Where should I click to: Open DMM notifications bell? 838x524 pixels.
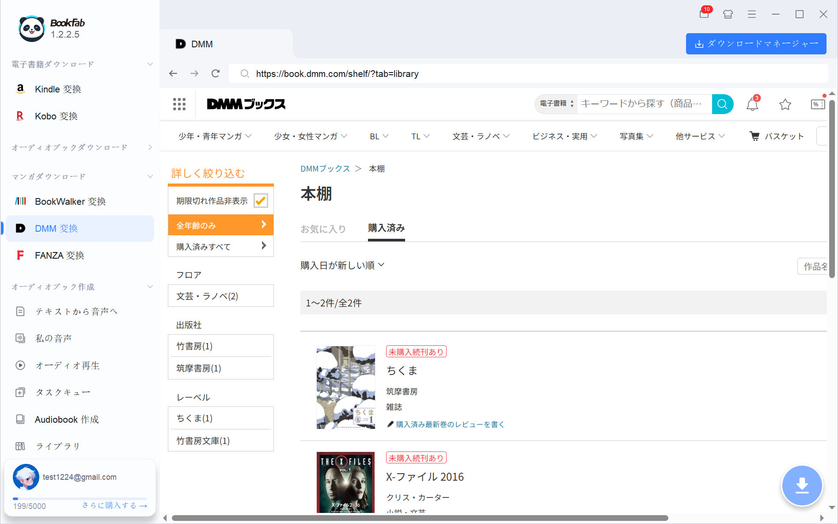point(752,104)
